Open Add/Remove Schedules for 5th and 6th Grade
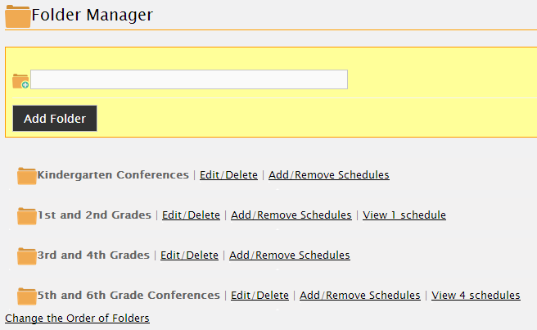The image size is (537, 330). 360,295
